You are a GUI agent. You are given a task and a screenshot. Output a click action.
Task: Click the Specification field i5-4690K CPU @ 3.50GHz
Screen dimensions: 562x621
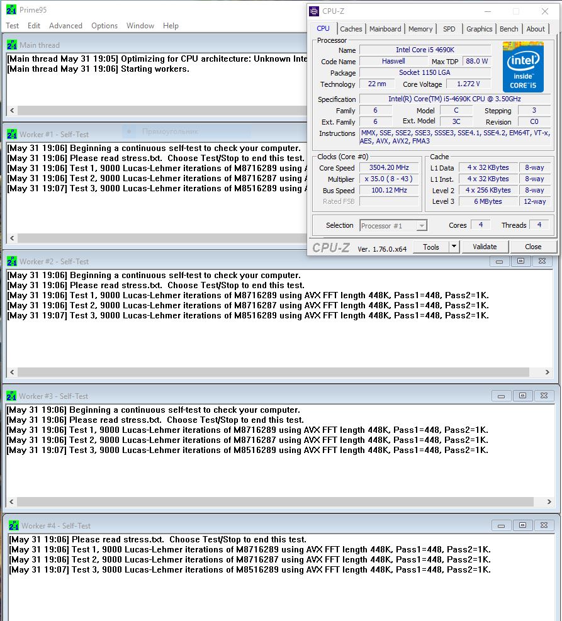(454, 99)
